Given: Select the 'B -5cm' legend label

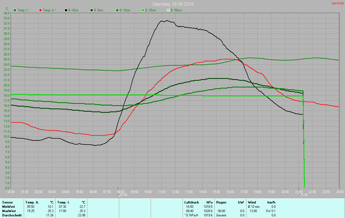Looking at the screenshot, I should 99,10.
